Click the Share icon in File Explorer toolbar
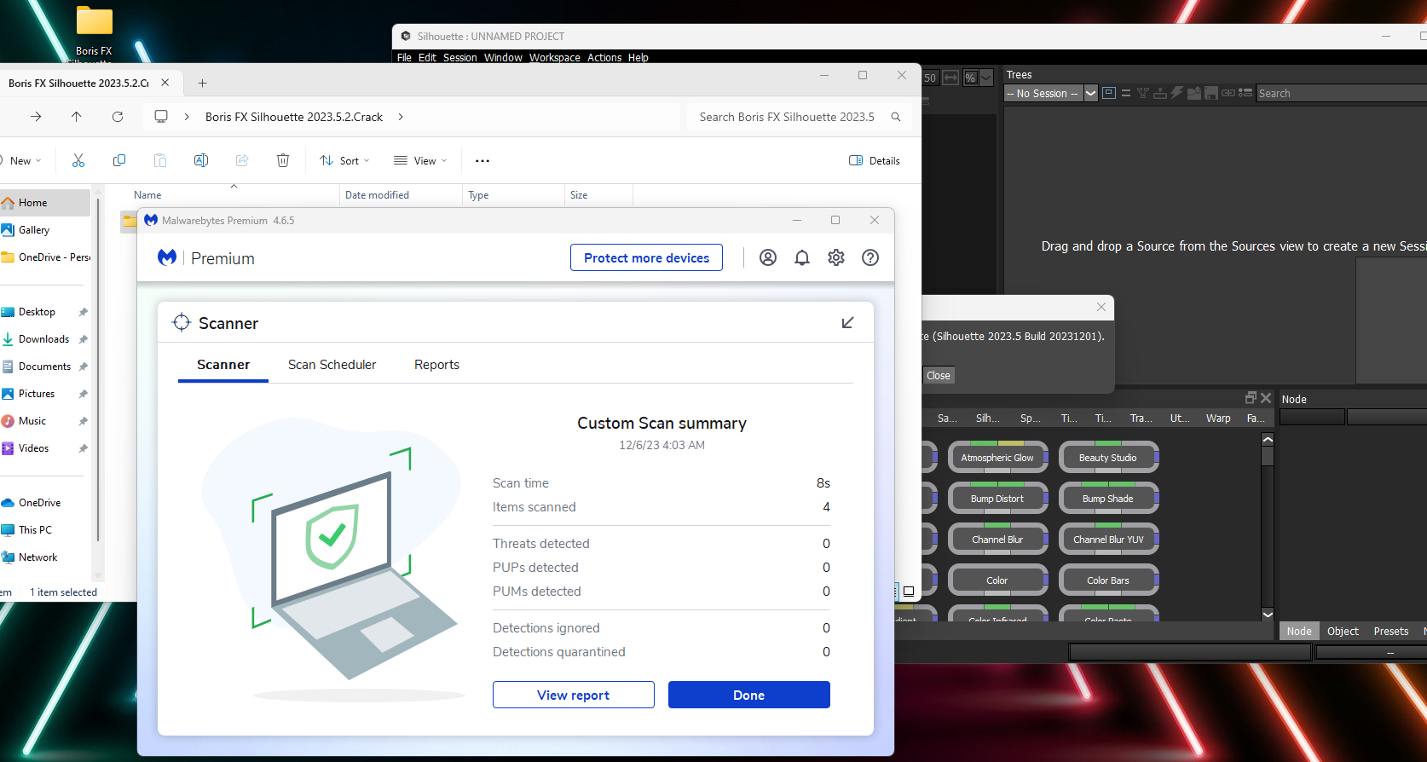The width and height of the screenshot is (1427, 762). [242, 160]
